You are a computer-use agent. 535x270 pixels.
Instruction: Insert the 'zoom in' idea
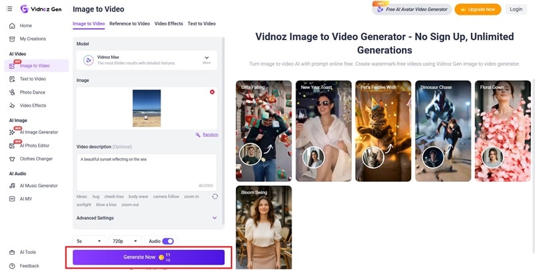(x=191, y=196)
